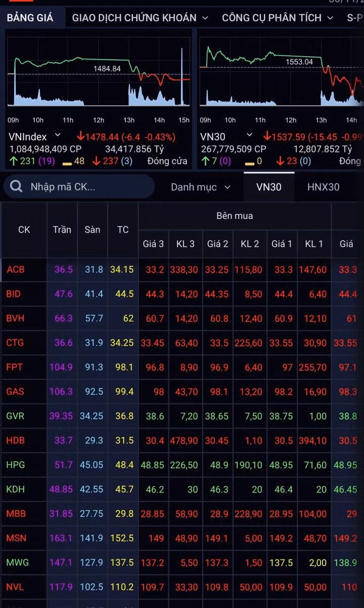
Task: Select stock symbol ACB
Action: pos(16,270)
